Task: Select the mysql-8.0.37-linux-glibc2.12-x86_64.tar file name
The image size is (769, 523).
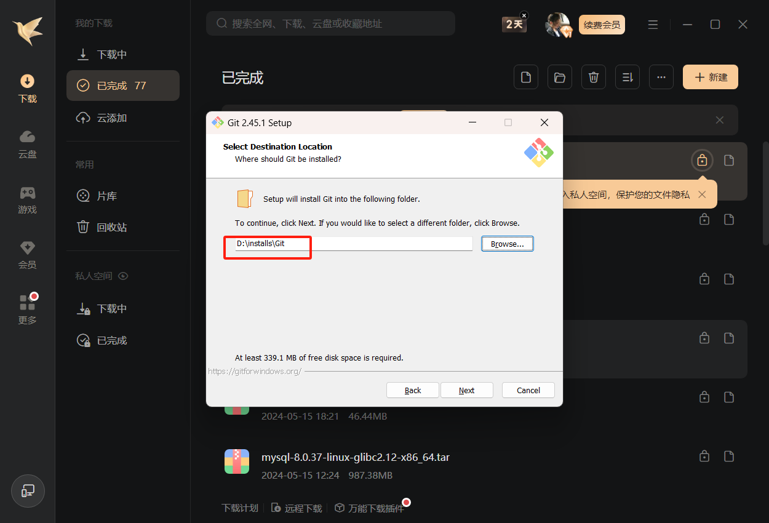Action: pyautogui.click(x=356, y=457)
